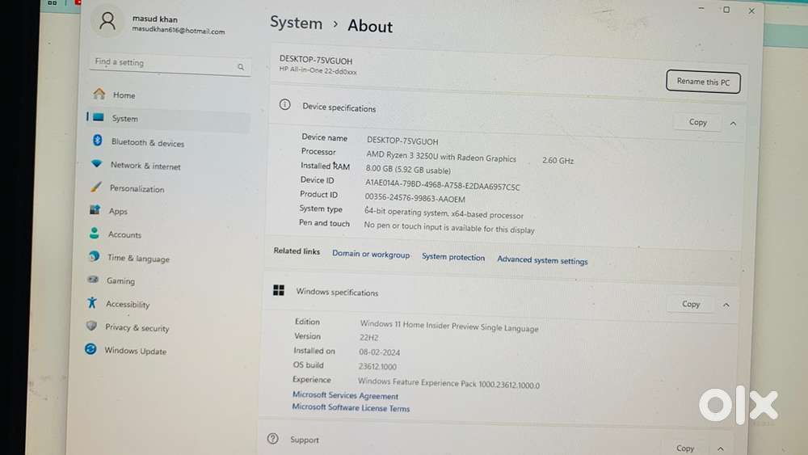Viewport: 808px width, 455px height.
Task: Open Bluetooth & devices icon
Action: tap(98, 140)
